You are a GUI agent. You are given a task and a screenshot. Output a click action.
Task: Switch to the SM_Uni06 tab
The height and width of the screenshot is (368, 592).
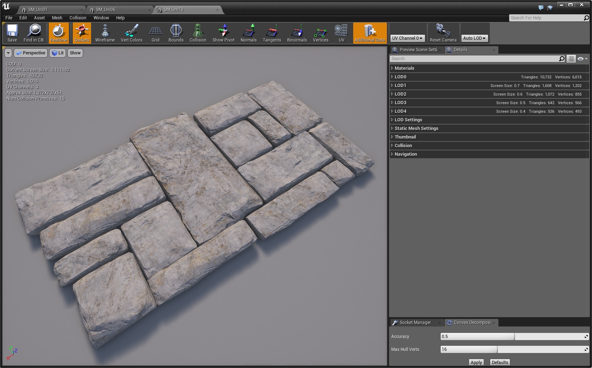click(106, 10)
